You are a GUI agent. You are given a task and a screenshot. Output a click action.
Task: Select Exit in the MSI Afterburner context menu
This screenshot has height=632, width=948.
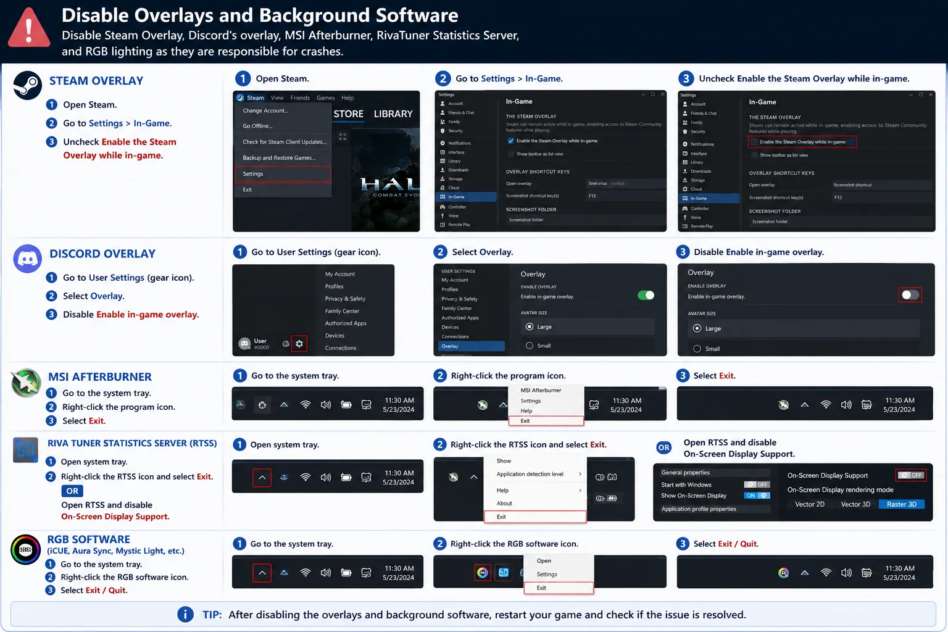[546, 421]
